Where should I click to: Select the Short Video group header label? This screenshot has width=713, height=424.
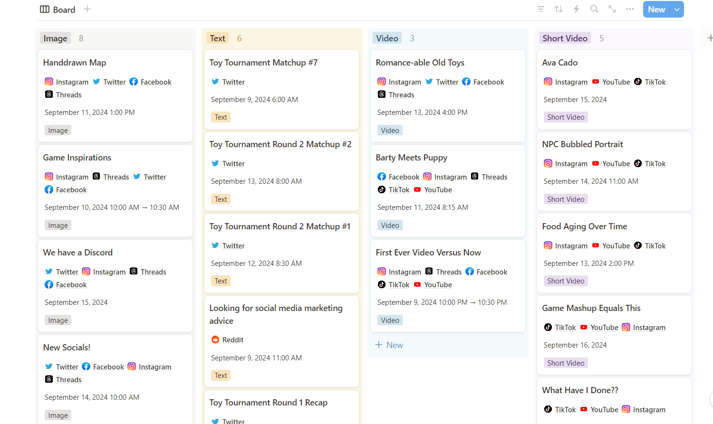pyautogui.click(x=565, y=38)
